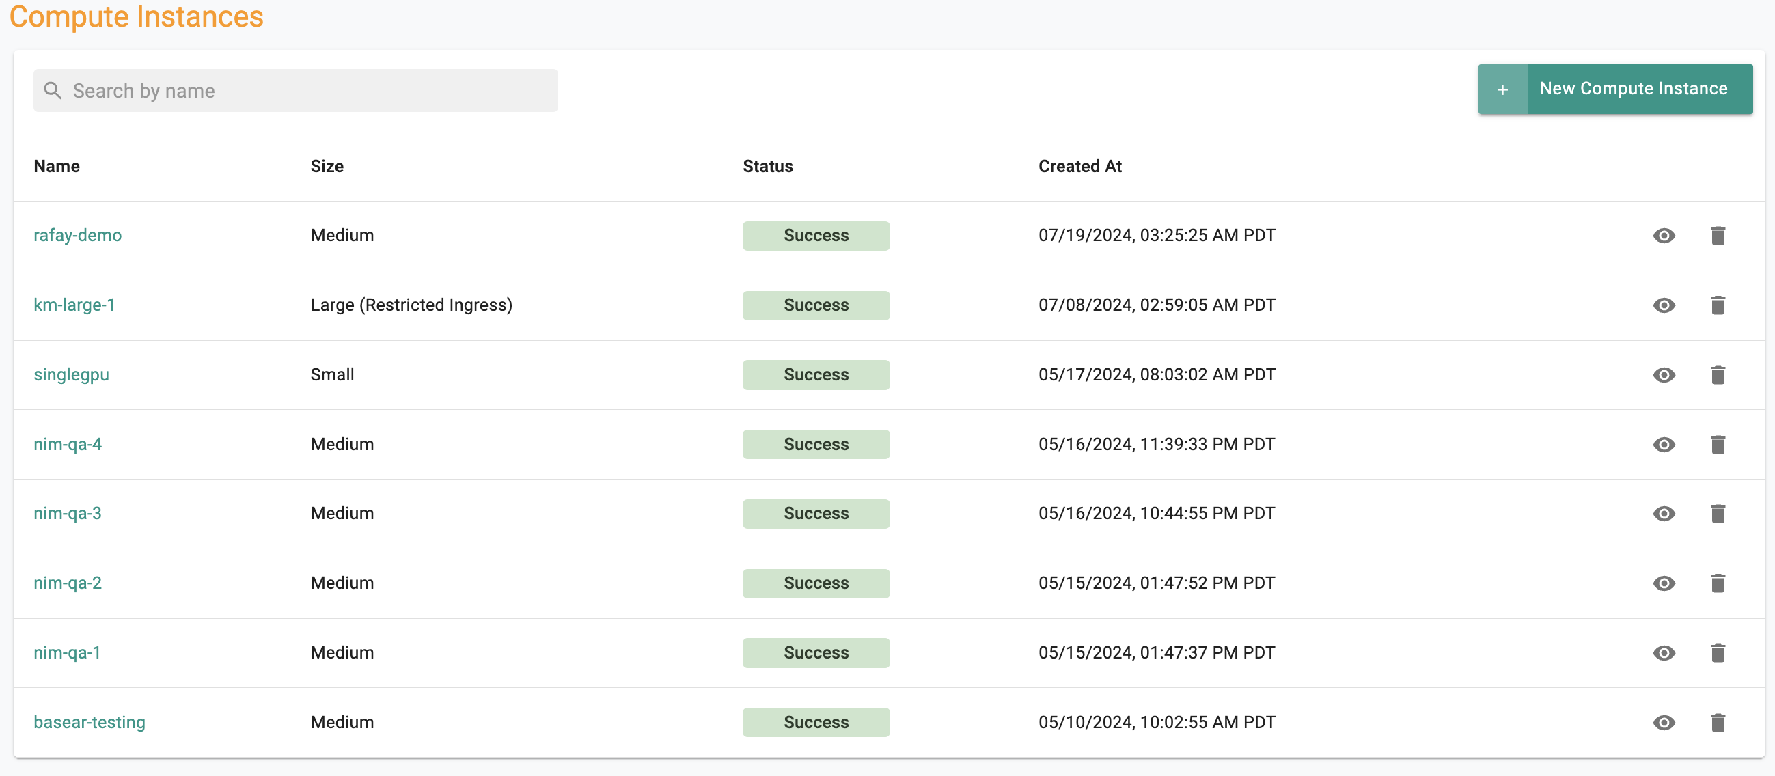
Task: Select date '05/17/2024, 08:03:02 AM PDT'
Action: (x=1157, y=374)
